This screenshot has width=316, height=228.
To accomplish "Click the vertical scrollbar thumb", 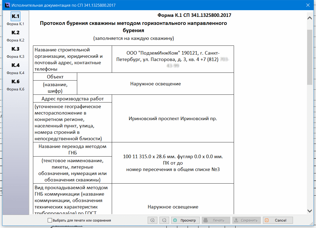I will pos(310,57).
